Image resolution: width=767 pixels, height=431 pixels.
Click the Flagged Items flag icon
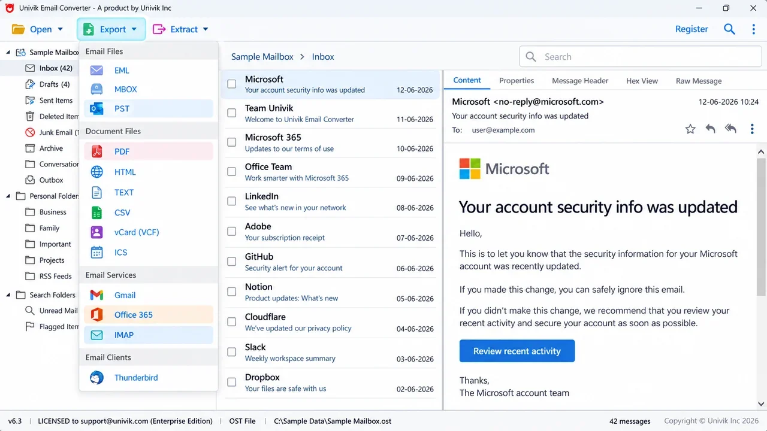pyautogui.click(x=29, y=327)
